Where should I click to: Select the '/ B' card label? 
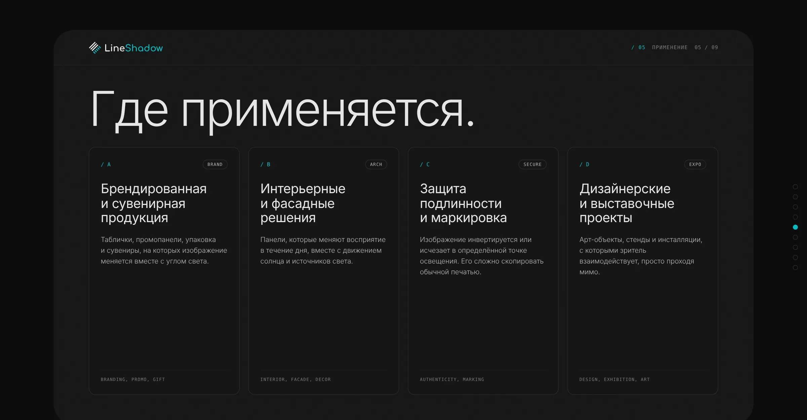tap(265, 164)
